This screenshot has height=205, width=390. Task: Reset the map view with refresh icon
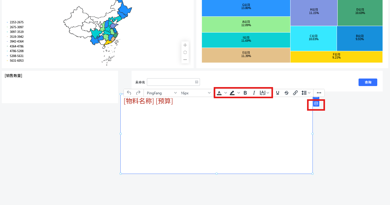point(185,52)
